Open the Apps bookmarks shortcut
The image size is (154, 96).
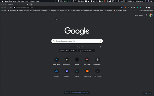pyautogui.click(x=4, y=10)
